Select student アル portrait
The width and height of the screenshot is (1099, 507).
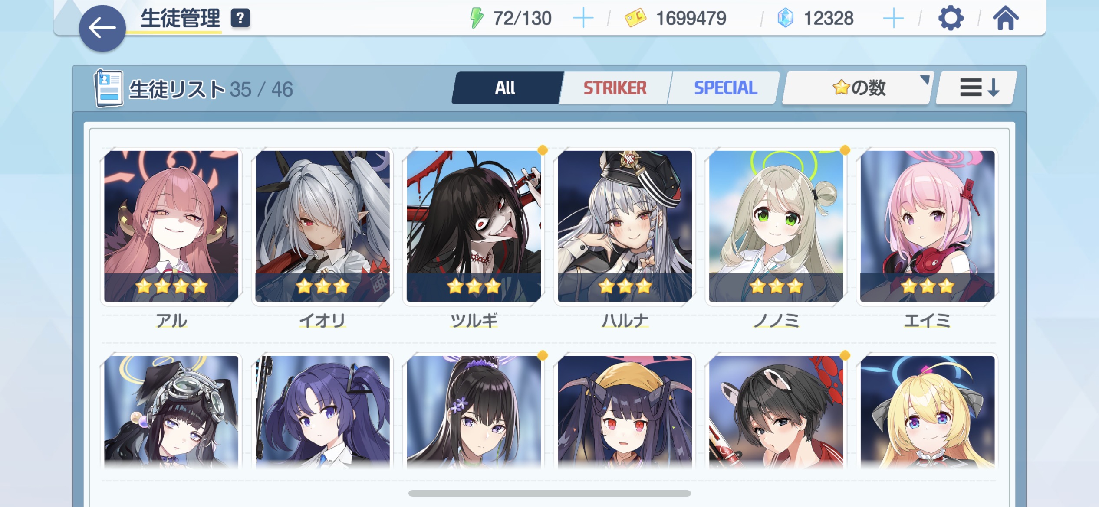171,226
